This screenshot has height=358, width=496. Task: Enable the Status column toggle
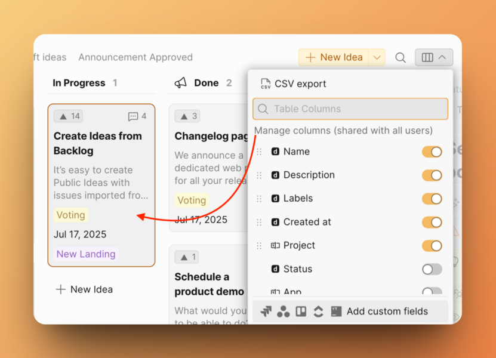(x=432, y=269)
